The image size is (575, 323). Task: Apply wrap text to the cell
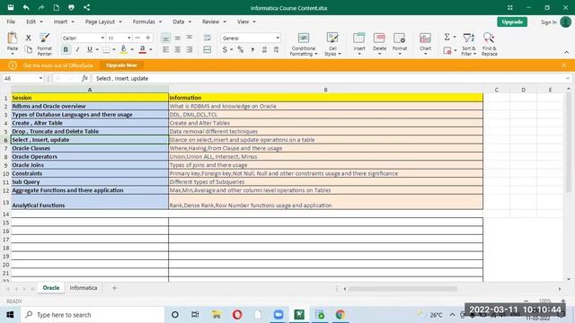point(208,38)
